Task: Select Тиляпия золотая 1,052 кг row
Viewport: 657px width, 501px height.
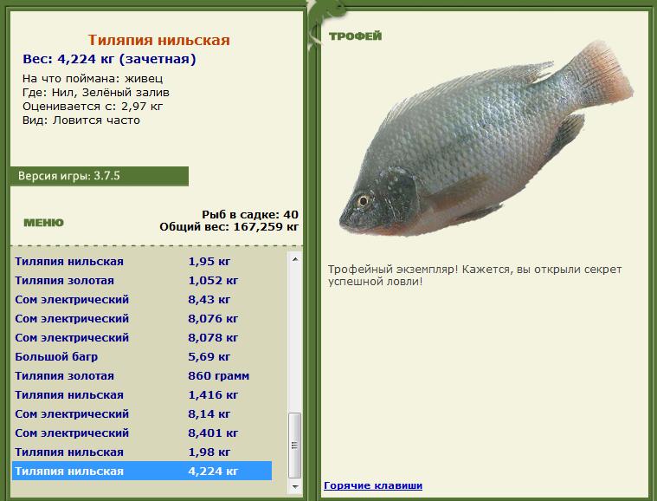Action: (x=142, y=280)
